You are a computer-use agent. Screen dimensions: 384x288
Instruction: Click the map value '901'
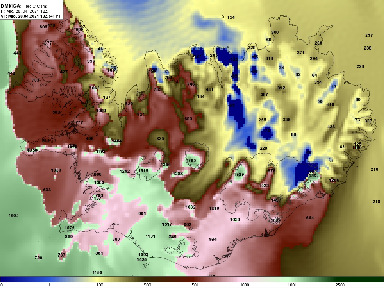pos(142,214)
